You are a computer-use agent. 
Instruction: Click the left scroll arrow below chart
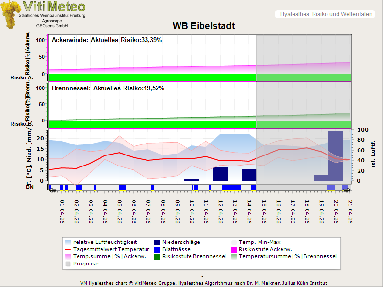pyautogui.click(x=52, y=191)
